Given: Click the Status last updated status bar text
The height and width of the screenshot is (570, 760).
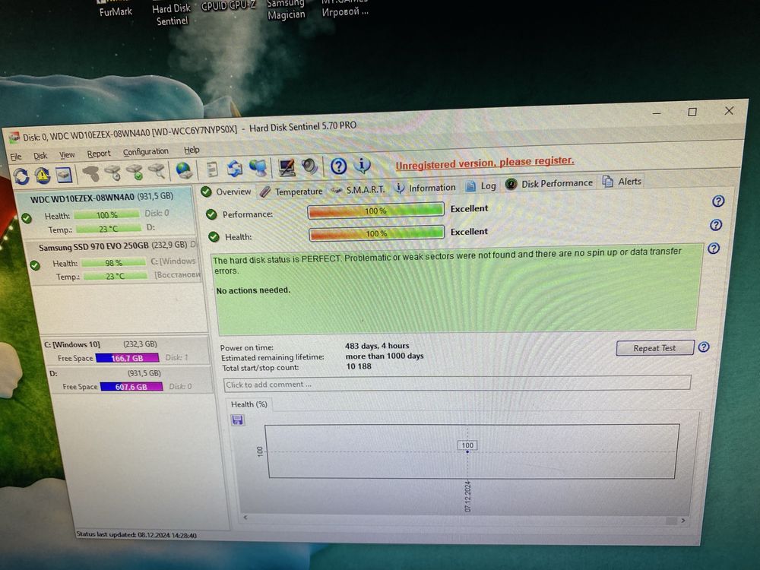Looking at the screenshot, I should tap(136, 534).
